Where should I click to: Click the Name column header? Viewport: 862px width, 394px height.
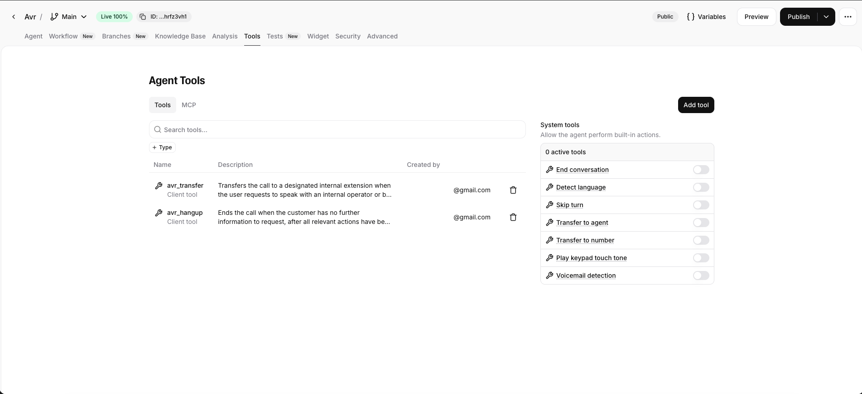[162, 165]
